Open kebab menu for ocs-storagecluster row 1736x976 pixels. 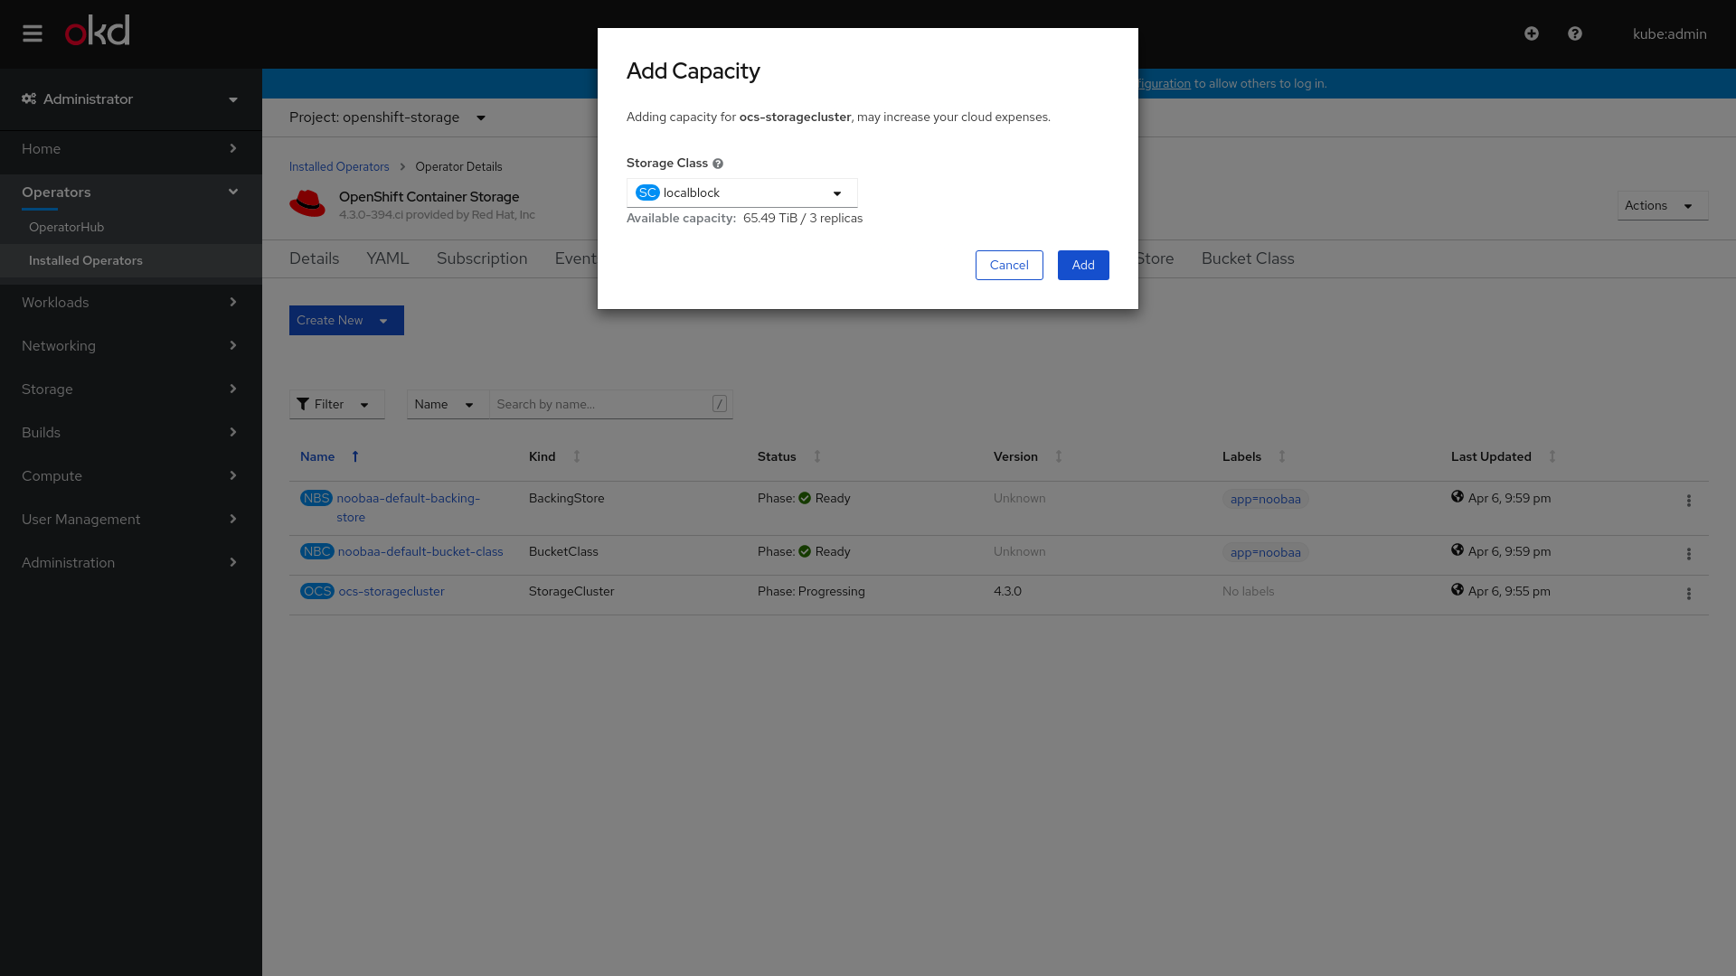click(1688, 594)
